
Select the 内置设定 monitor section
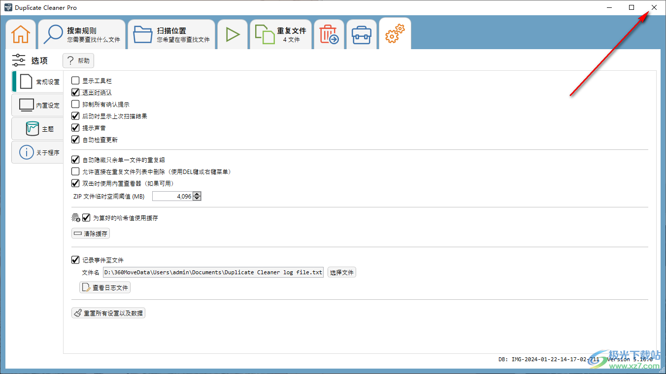38,105
